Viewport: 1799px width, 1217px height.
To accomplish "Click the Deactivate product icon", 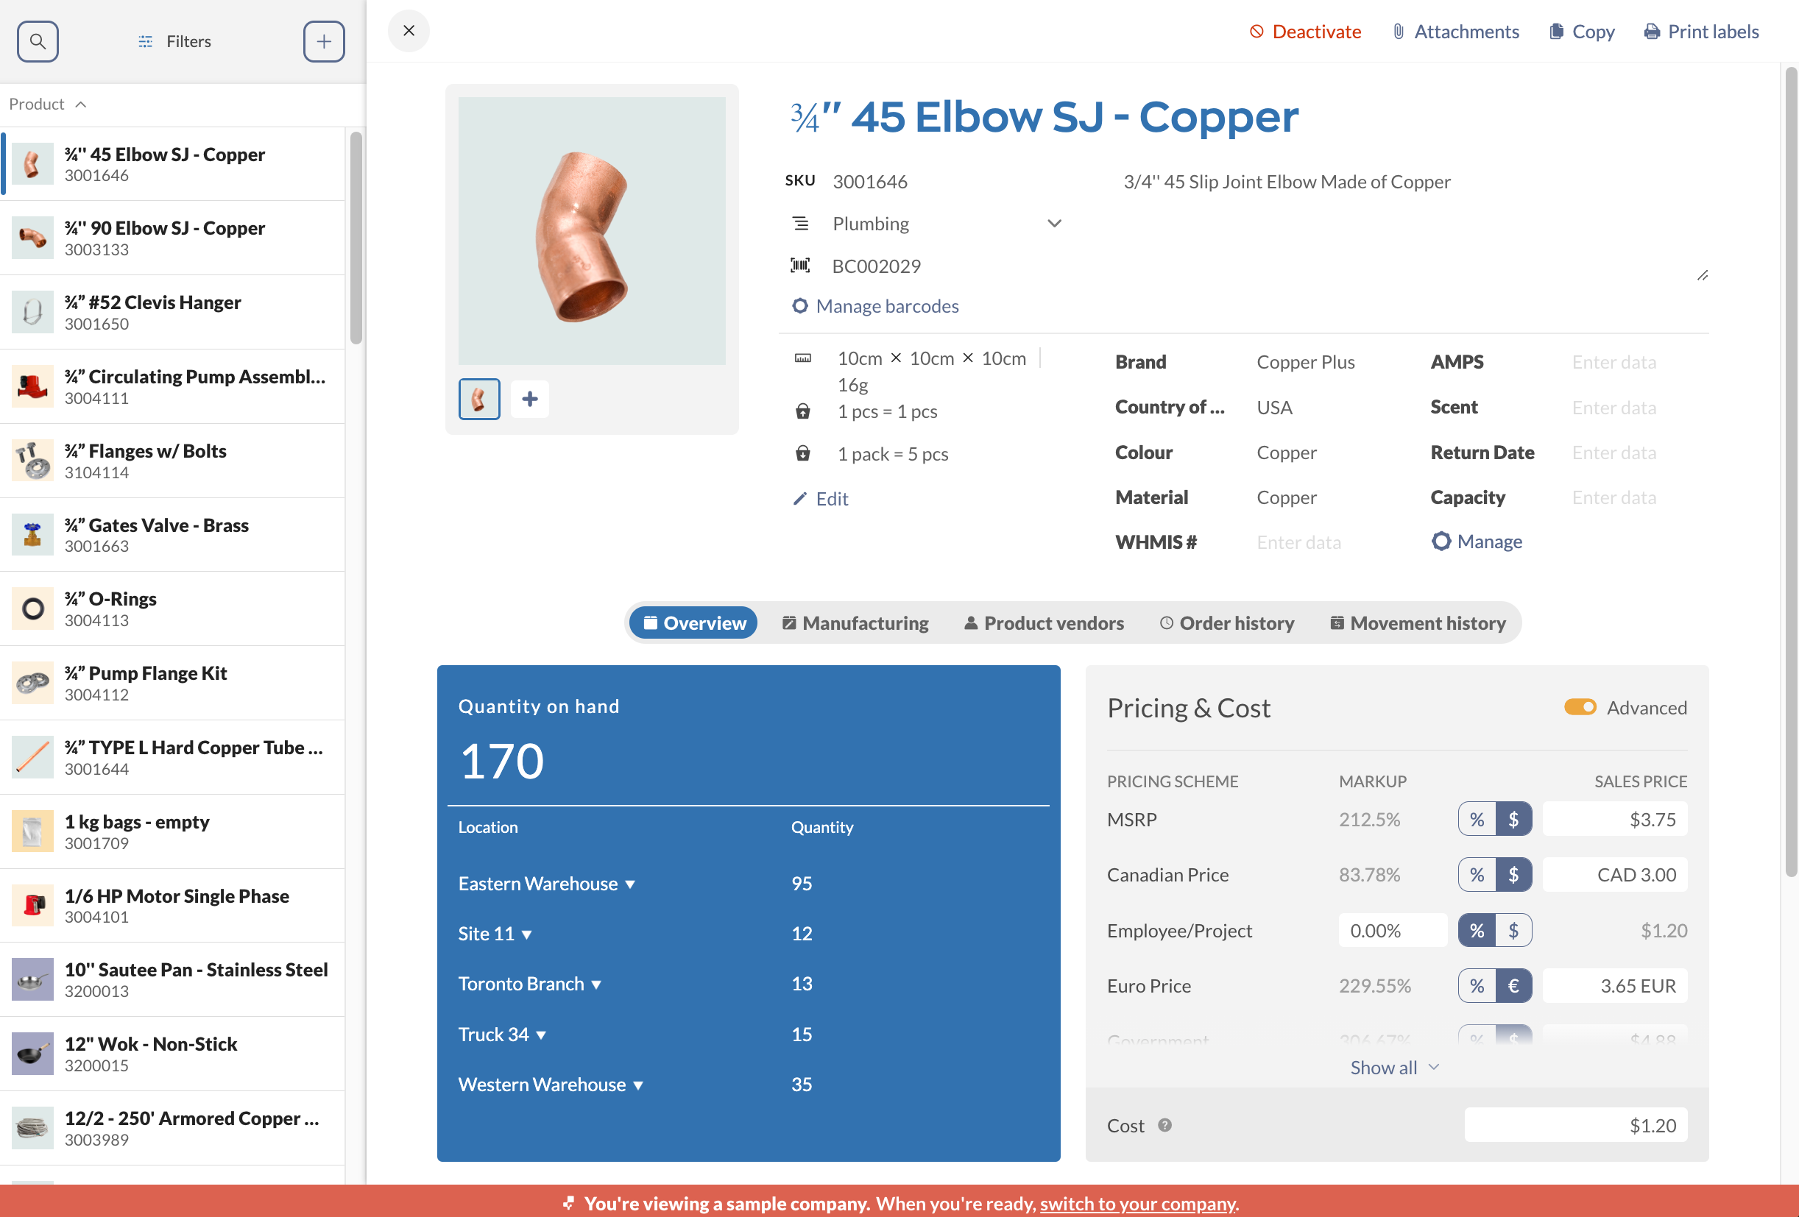I will pyautogui.click(x=1256, y=32).
